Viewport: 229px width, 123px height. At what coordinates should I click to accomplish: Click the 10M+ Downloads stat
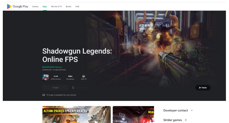[x=70, y=77]
